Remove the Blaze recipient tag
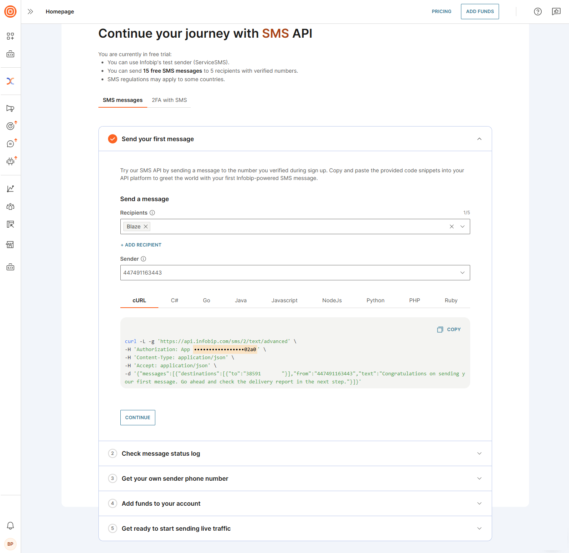 [146, 227]
